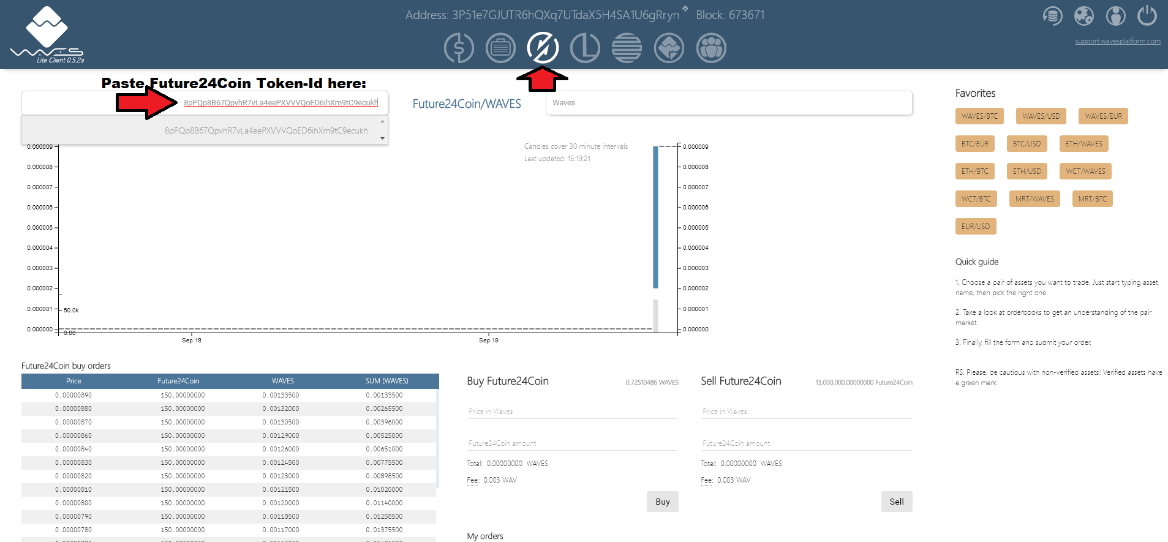Click the suggestion list down arrow
This screenshot has width=1168, height=542.
click(x=383, y=138)
